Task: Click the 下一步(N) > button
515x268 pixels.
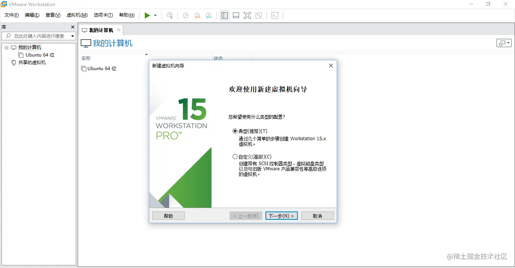Action: [x=282, y=216]
